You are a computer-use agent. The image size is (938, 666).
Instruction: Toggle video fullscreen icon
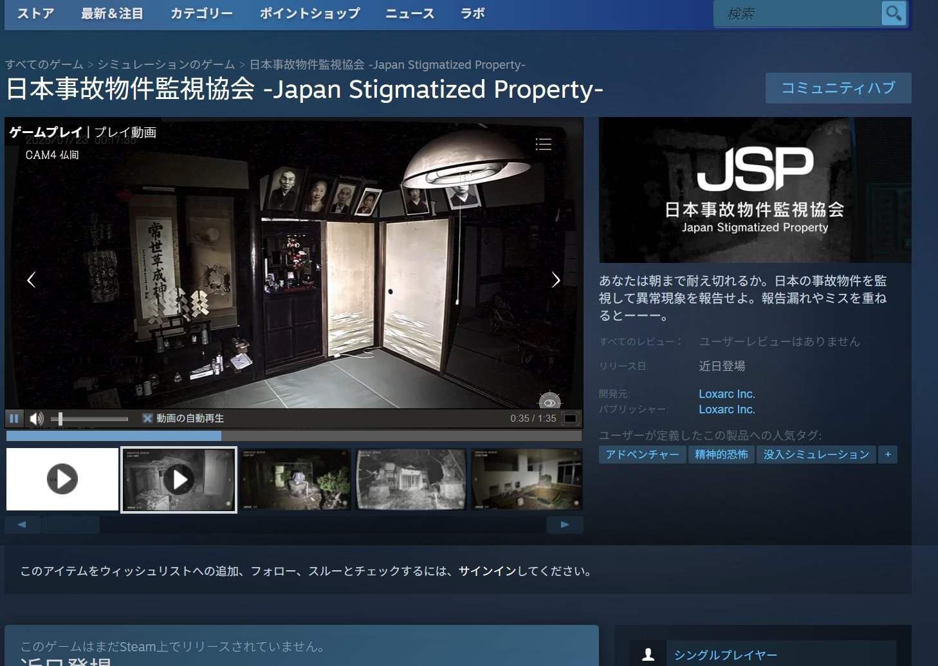[570, 419]
